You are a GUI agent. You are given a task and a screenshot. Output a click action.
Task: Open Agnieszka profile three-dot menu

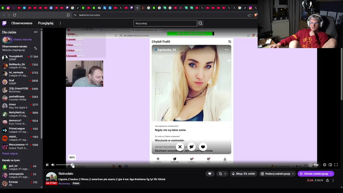click(x=226, y=50)
